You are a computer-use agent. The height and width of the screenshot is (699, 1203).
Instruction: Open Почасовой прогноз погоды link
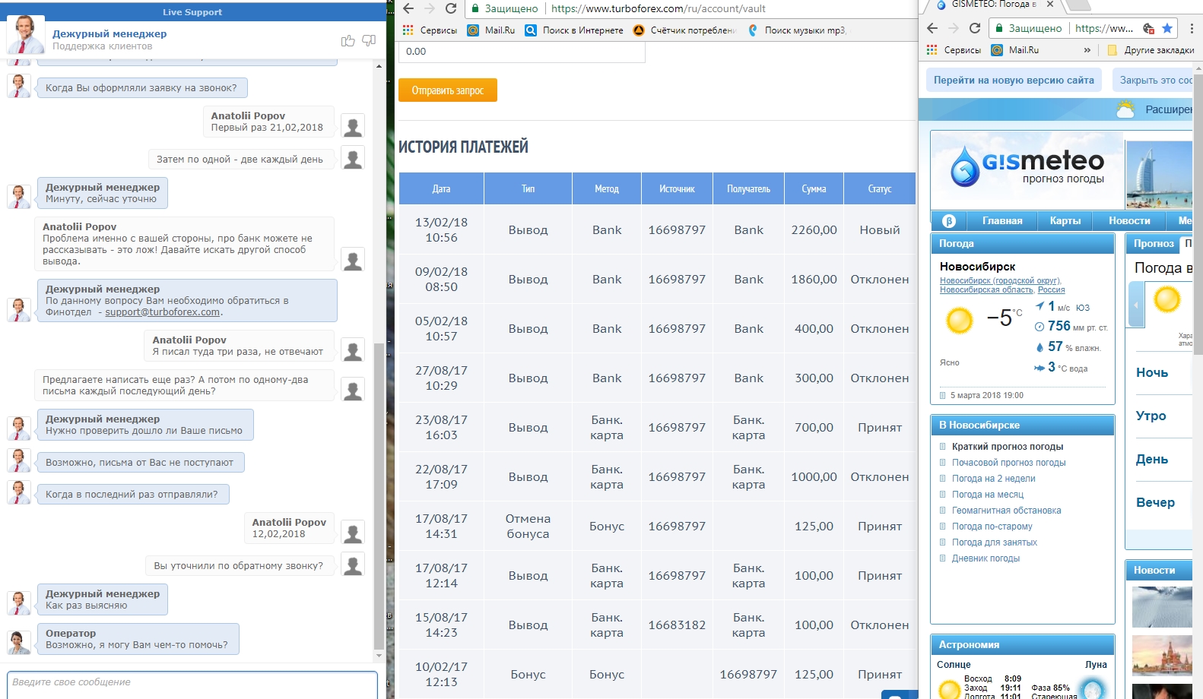click(x=1008, y=463)
